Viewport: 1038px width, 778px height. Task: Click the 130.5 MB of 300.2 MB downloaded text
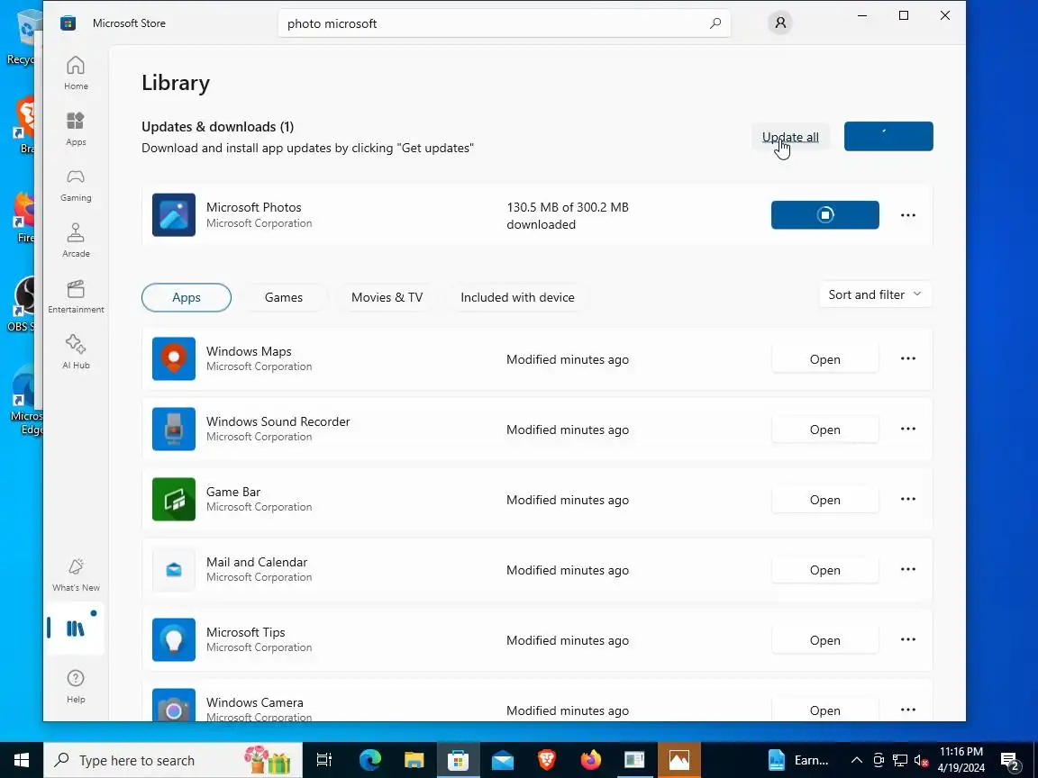tap(568, 216)
